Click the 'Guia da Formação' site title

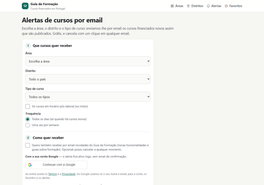coord(44,4)
